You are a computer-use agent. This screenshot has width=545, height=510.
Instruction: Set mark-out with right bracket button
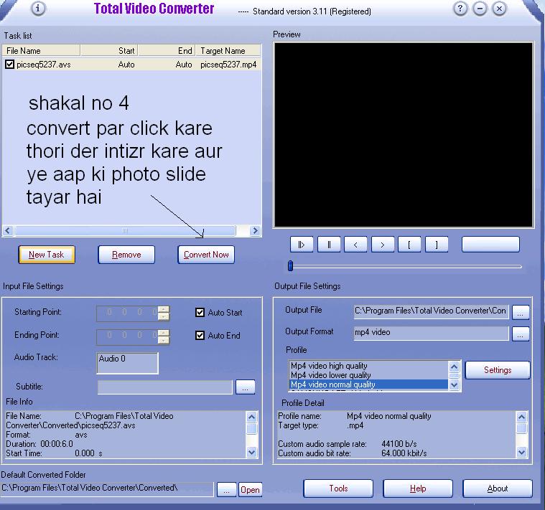coord(436,245)
